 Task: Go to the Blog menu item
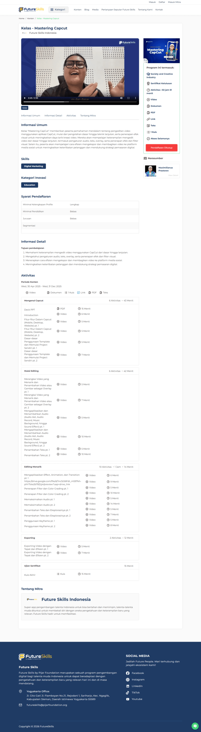(87, 10)
